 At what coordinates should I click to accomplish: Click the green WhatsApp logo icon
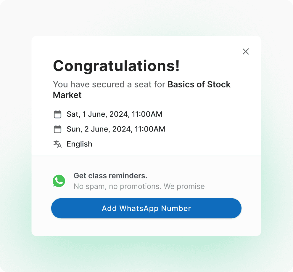click(x=59, y=181)
